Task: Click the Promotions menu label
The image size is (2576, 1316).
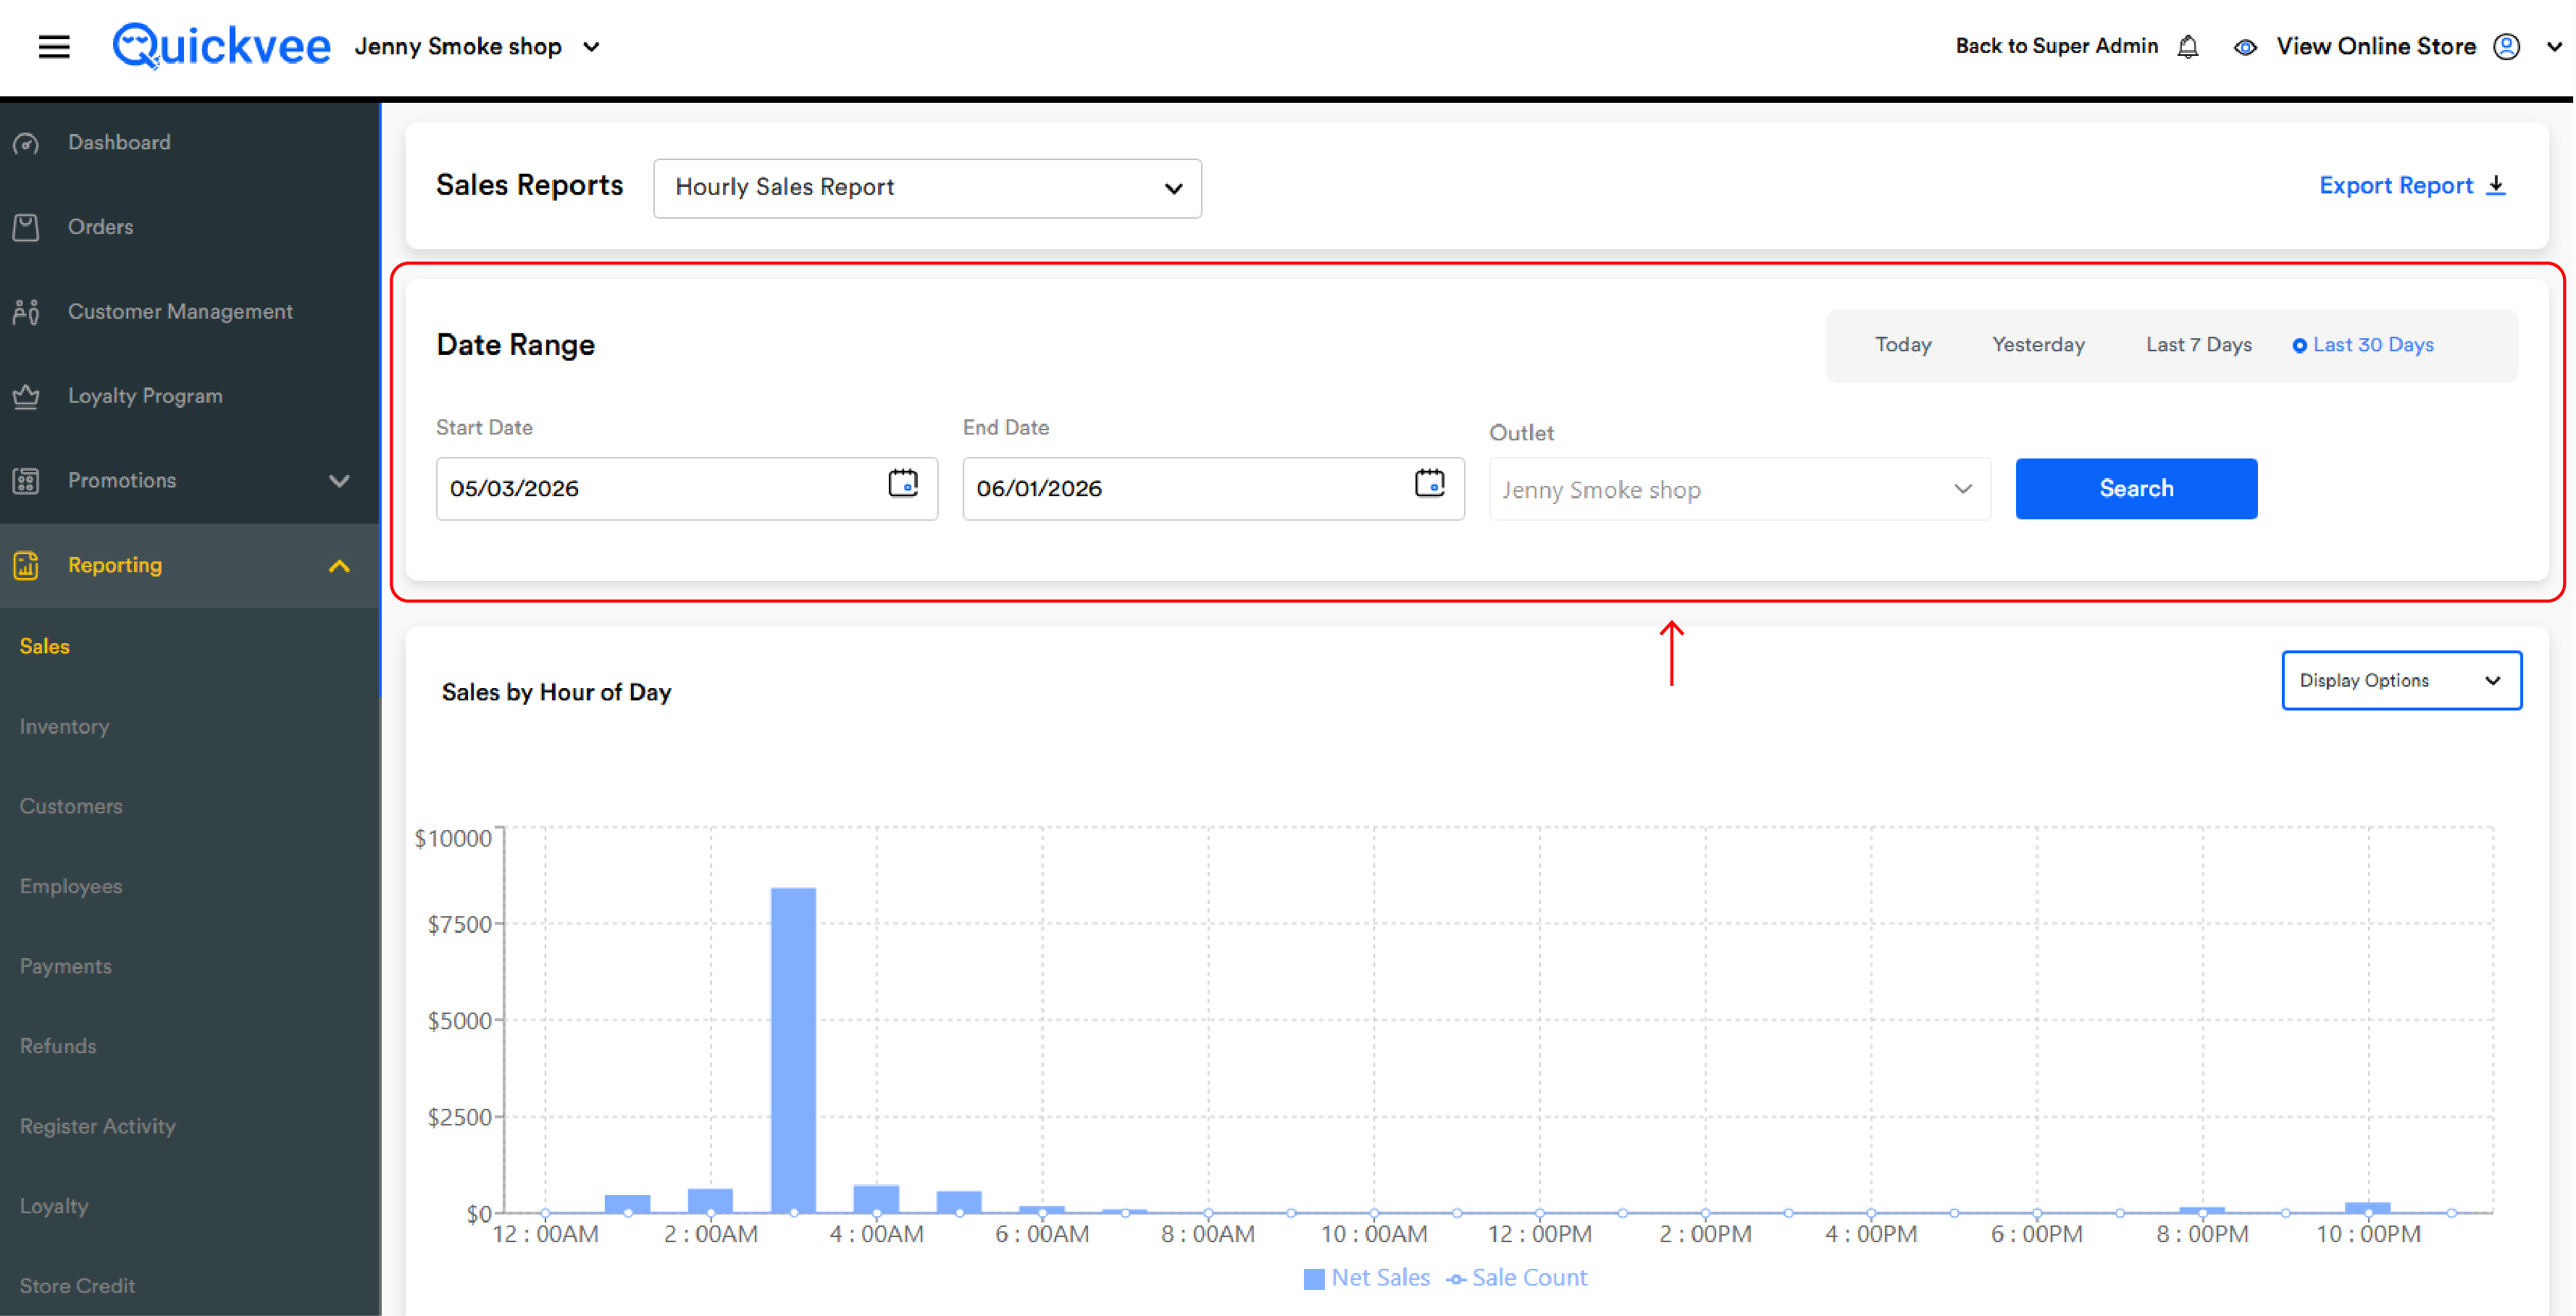Action: click(x=122, y=480)
